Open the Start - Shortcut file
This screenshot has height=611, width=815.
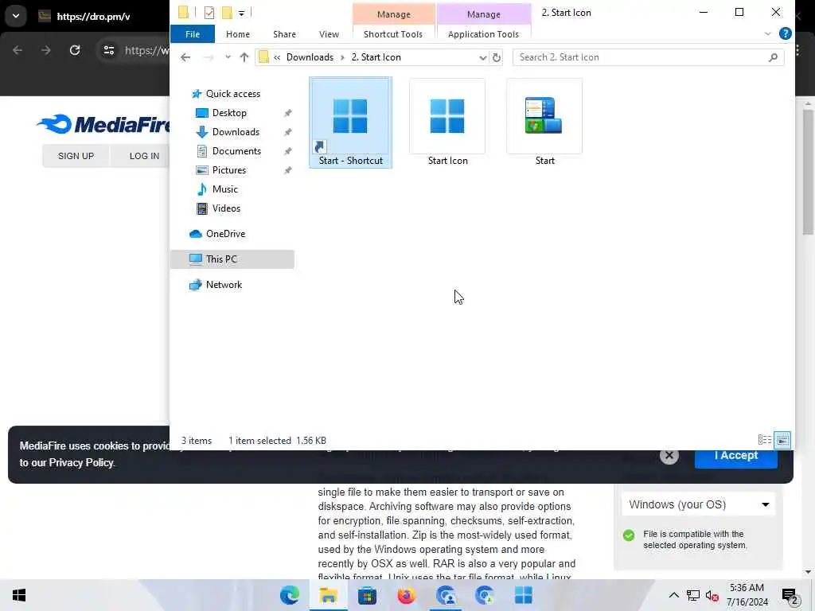click(x=350, y=123)
